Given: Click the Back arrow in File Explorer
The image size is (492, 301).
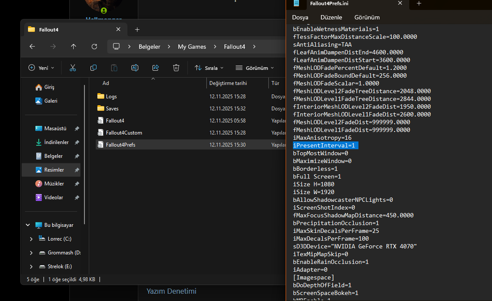Looking at the screenshot, I should 32,47.
